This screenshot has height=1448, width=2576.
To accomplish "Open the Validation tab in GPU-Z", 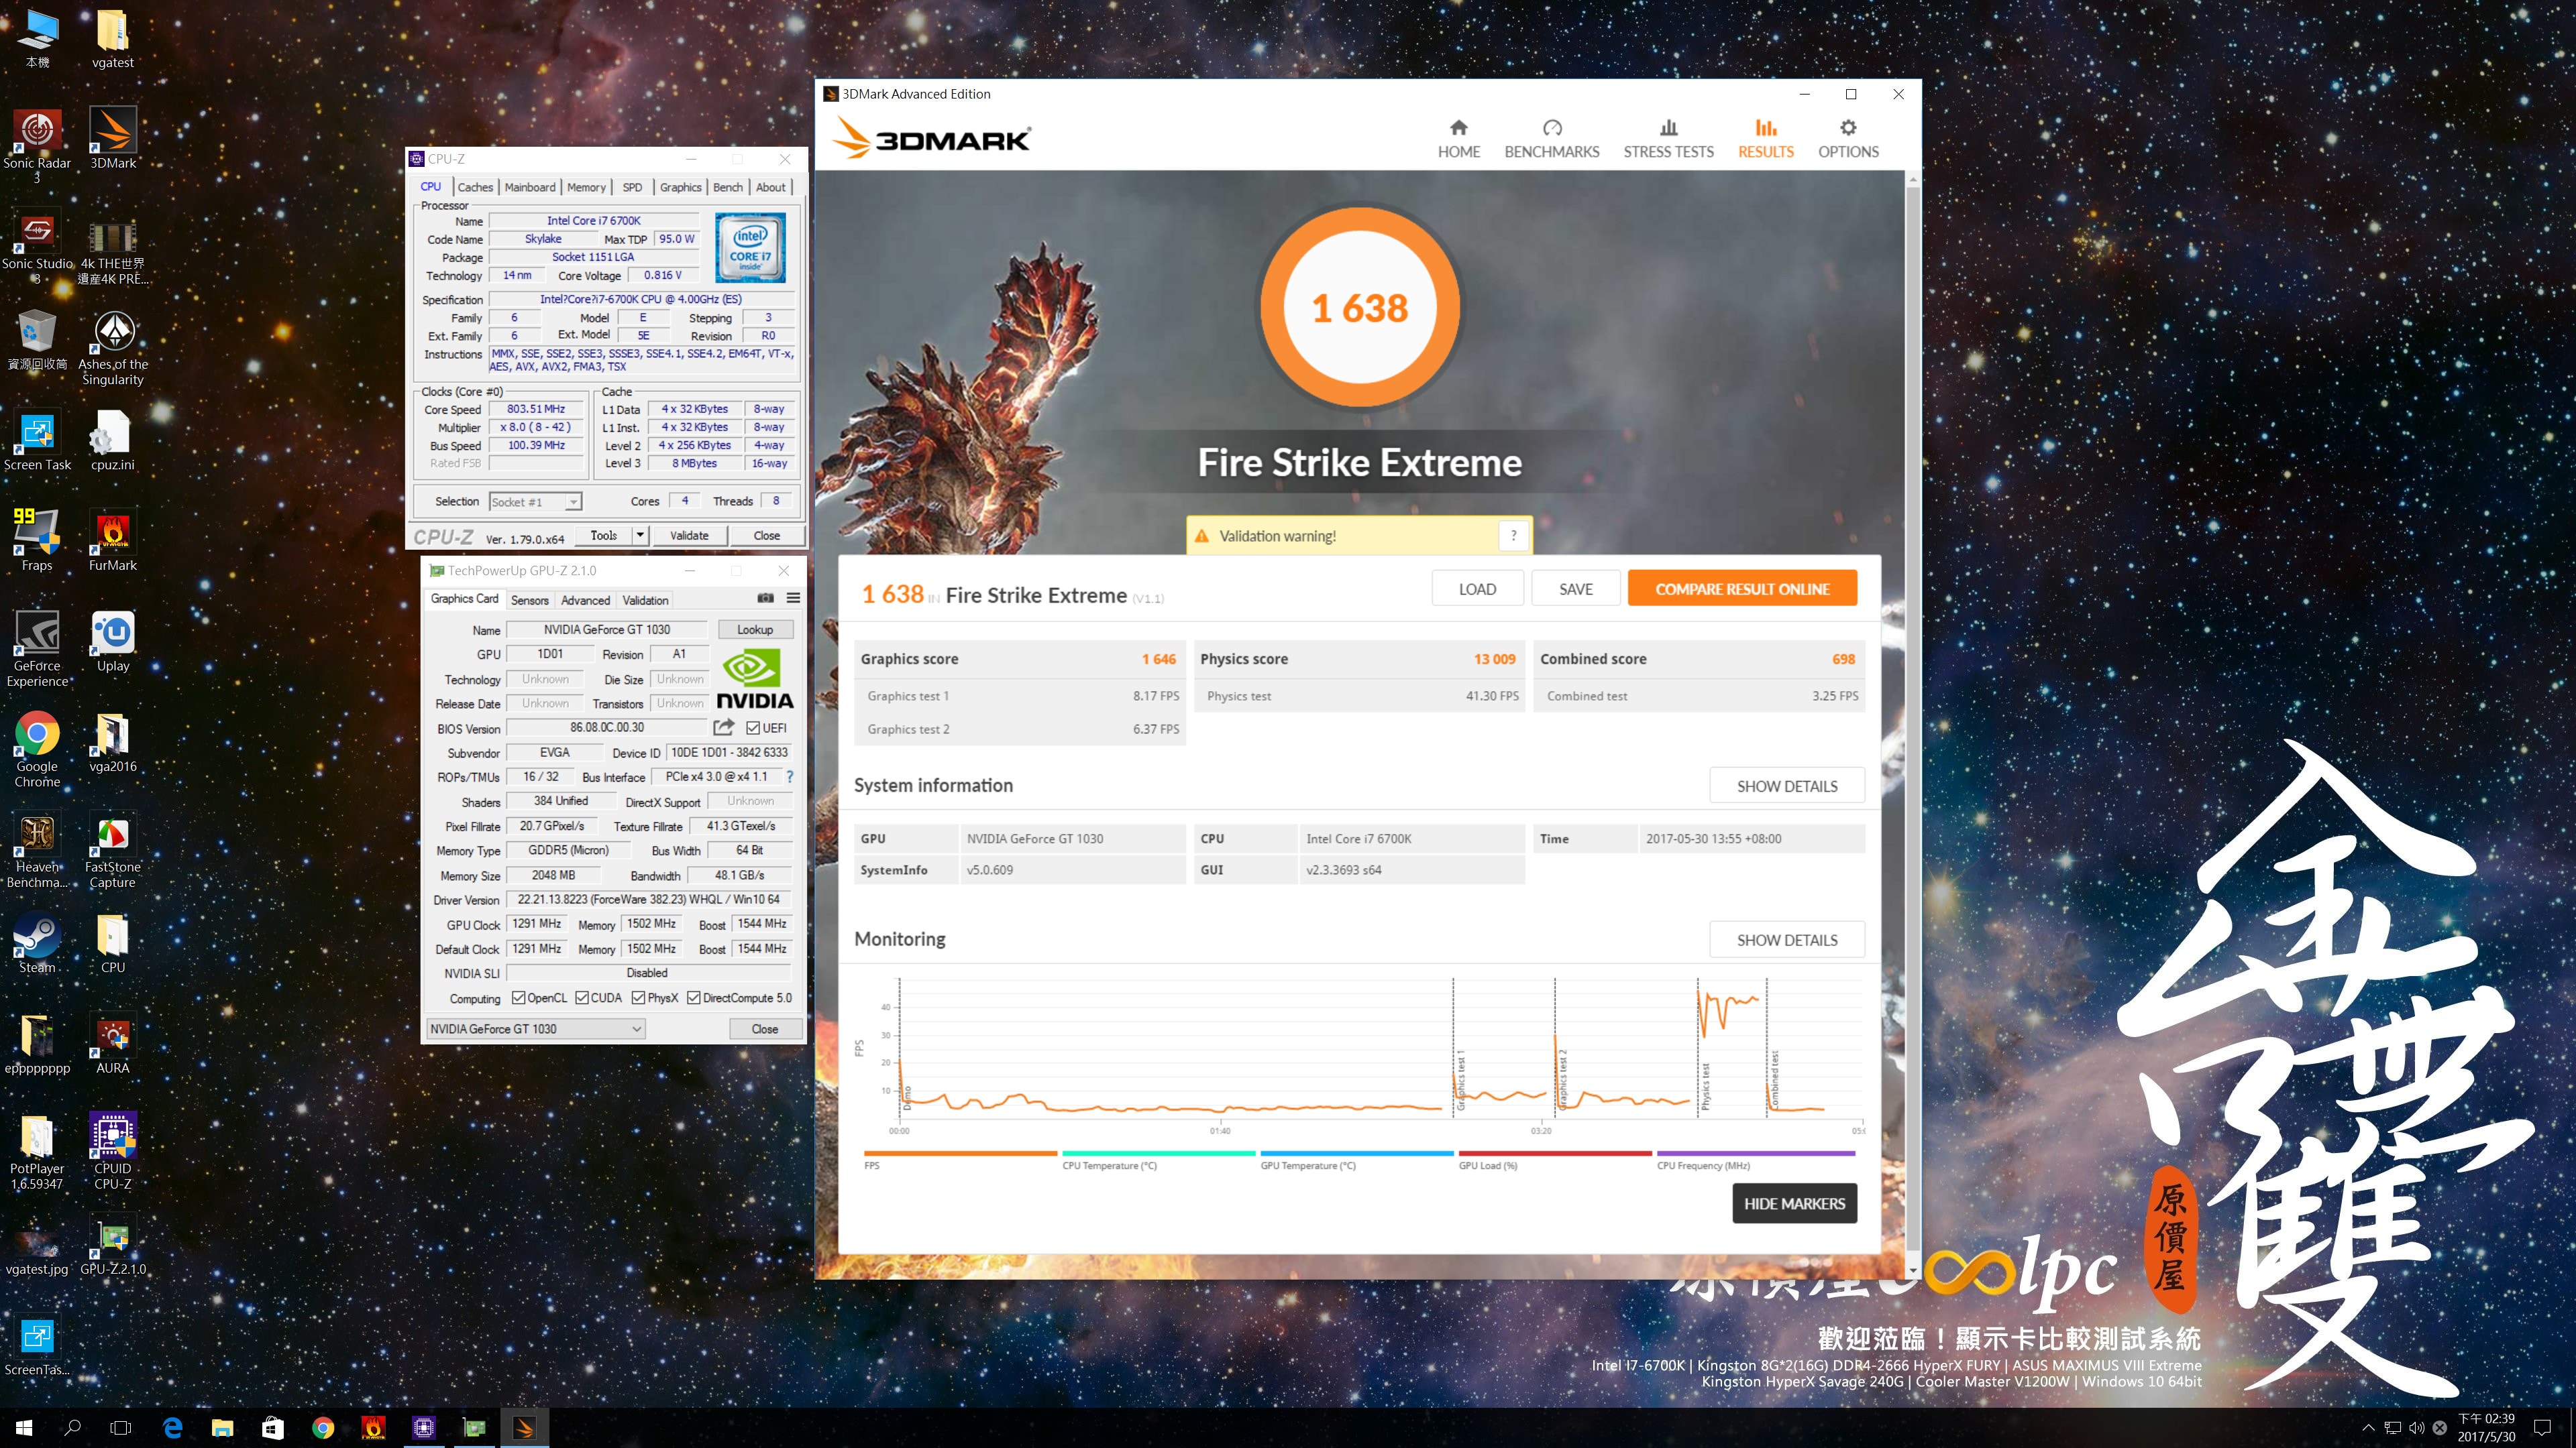I will [645, 599].
